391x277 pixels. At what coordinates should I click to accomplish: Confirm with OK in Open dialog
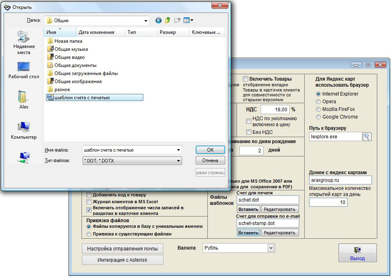[210, 150]
